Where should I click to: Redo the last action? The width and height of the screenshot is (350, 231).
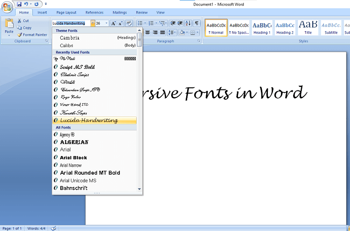tap(36, 4)
